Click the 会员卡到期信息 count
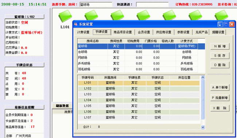The height and width of the screenshot is (138, 237). [x=32, y=115]
